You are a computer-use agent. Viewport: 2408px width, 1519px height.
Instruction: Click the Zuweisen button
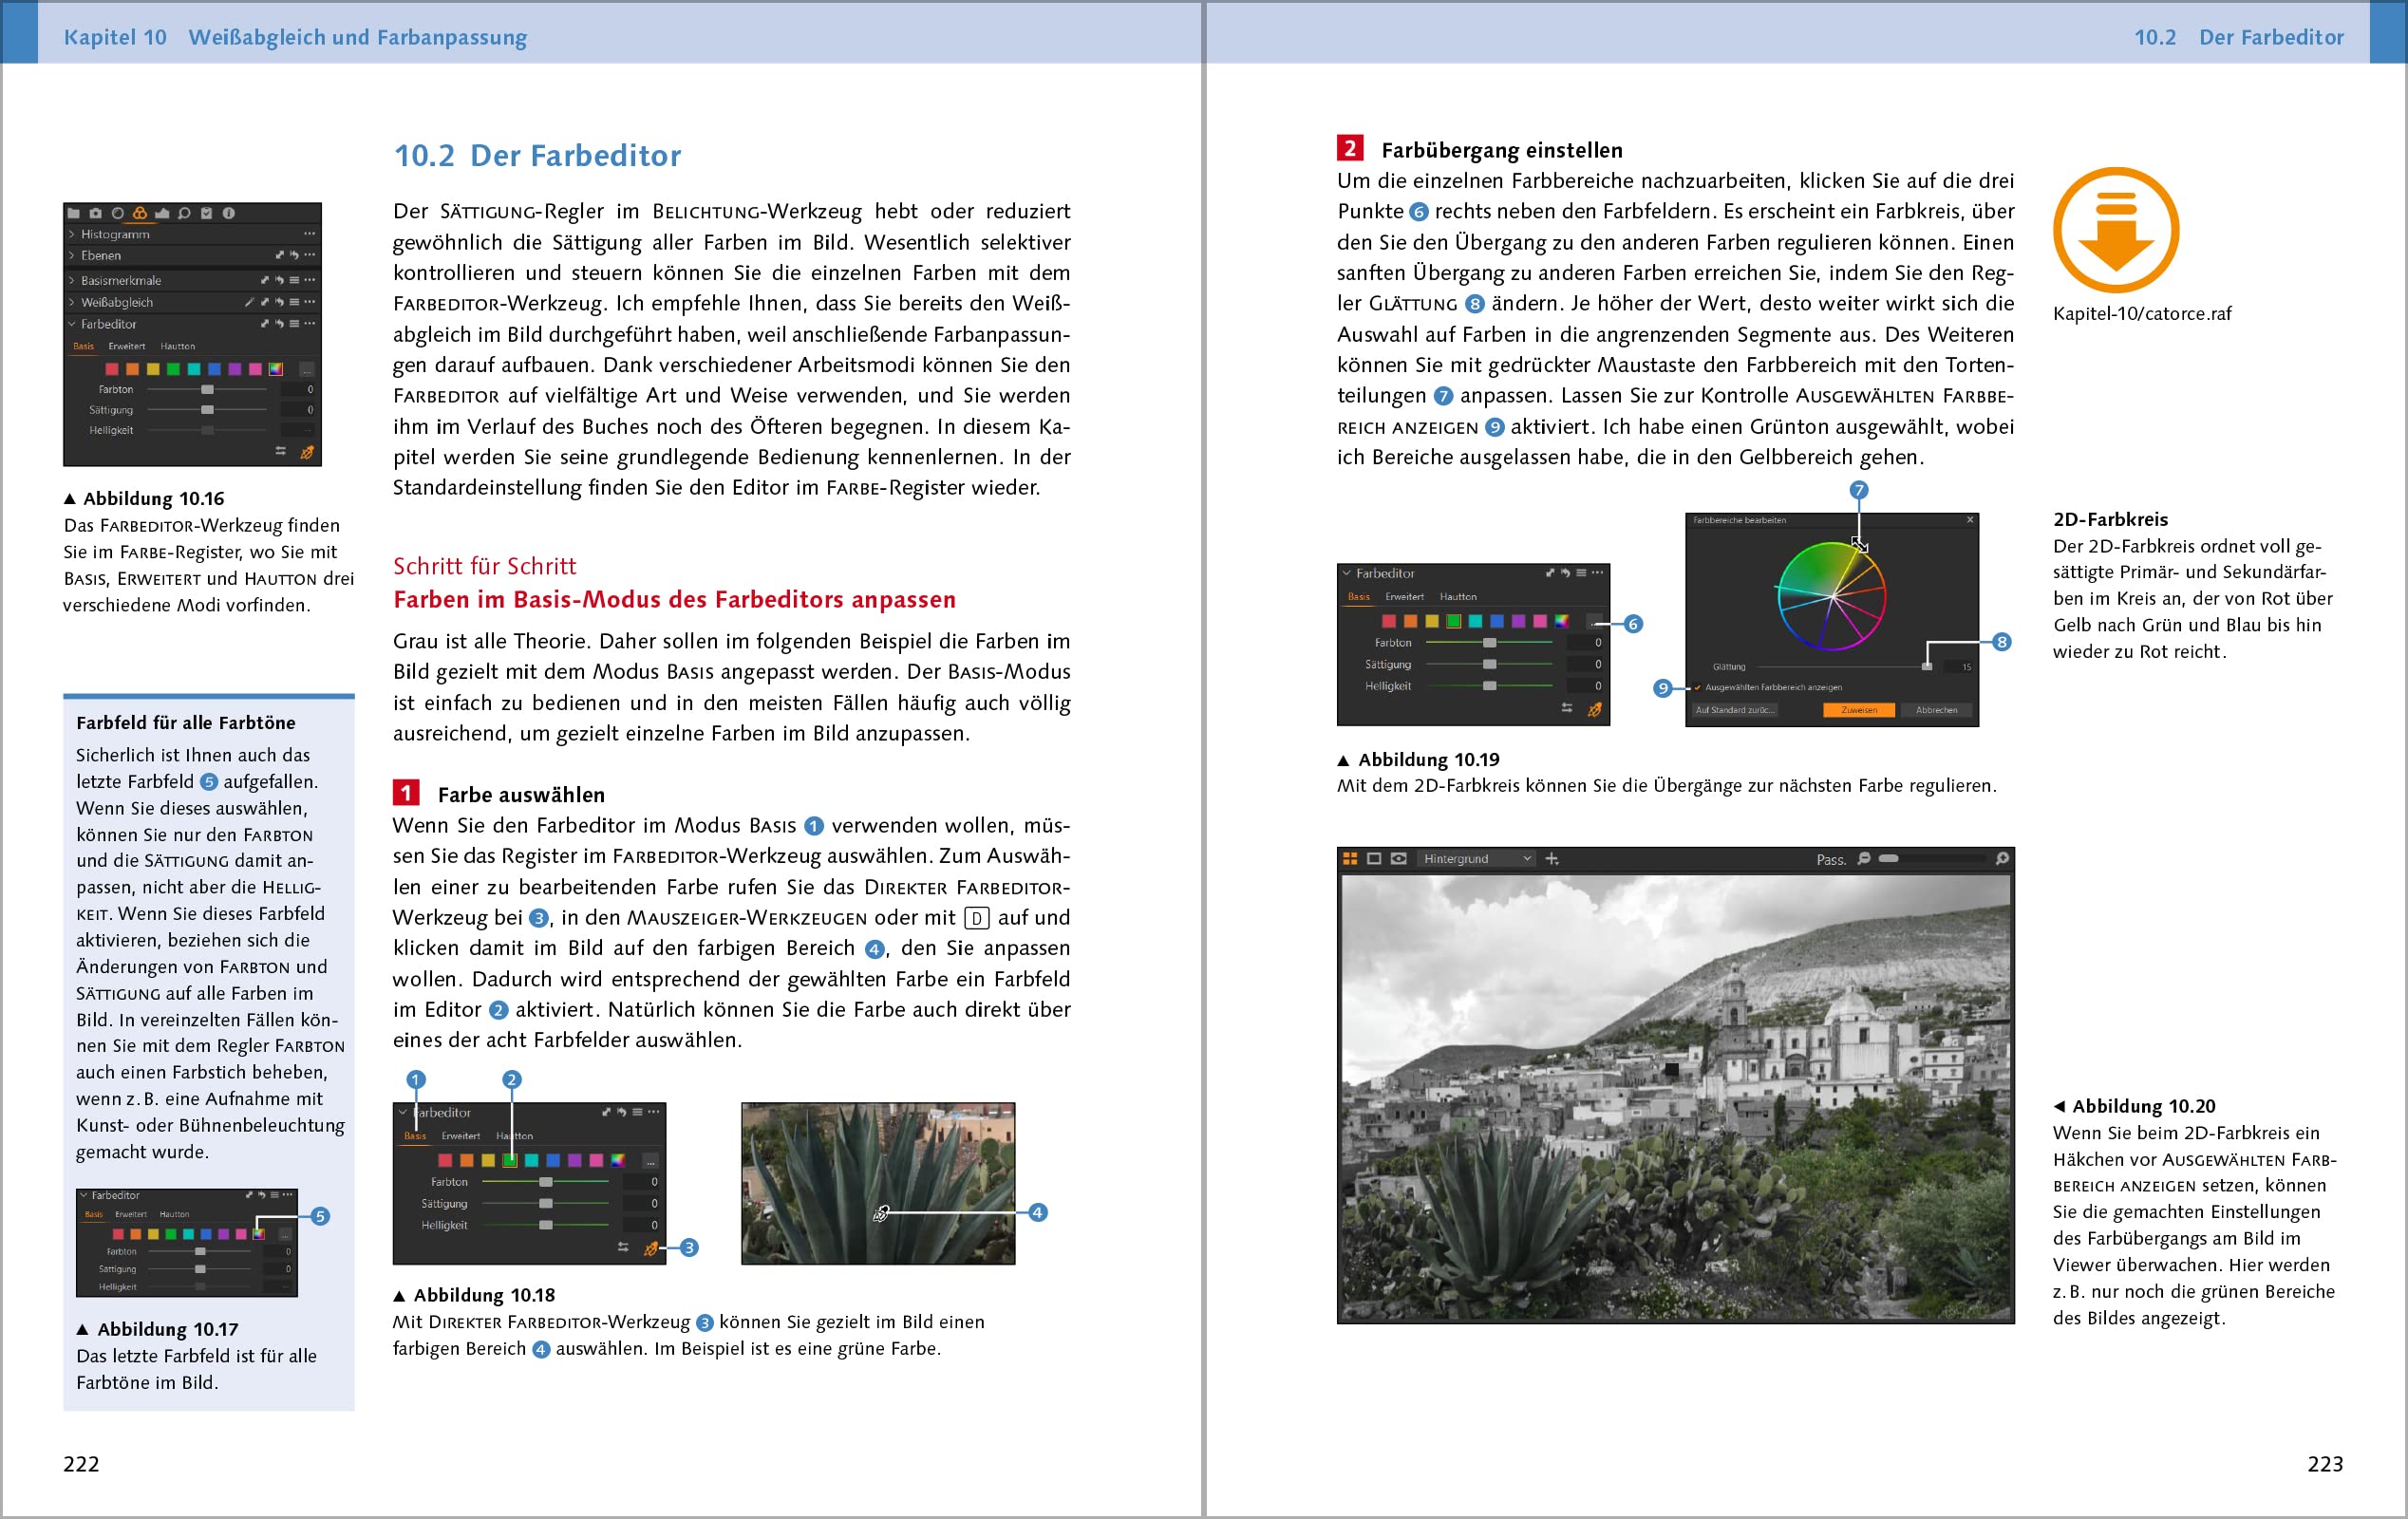coord(1859,710)
